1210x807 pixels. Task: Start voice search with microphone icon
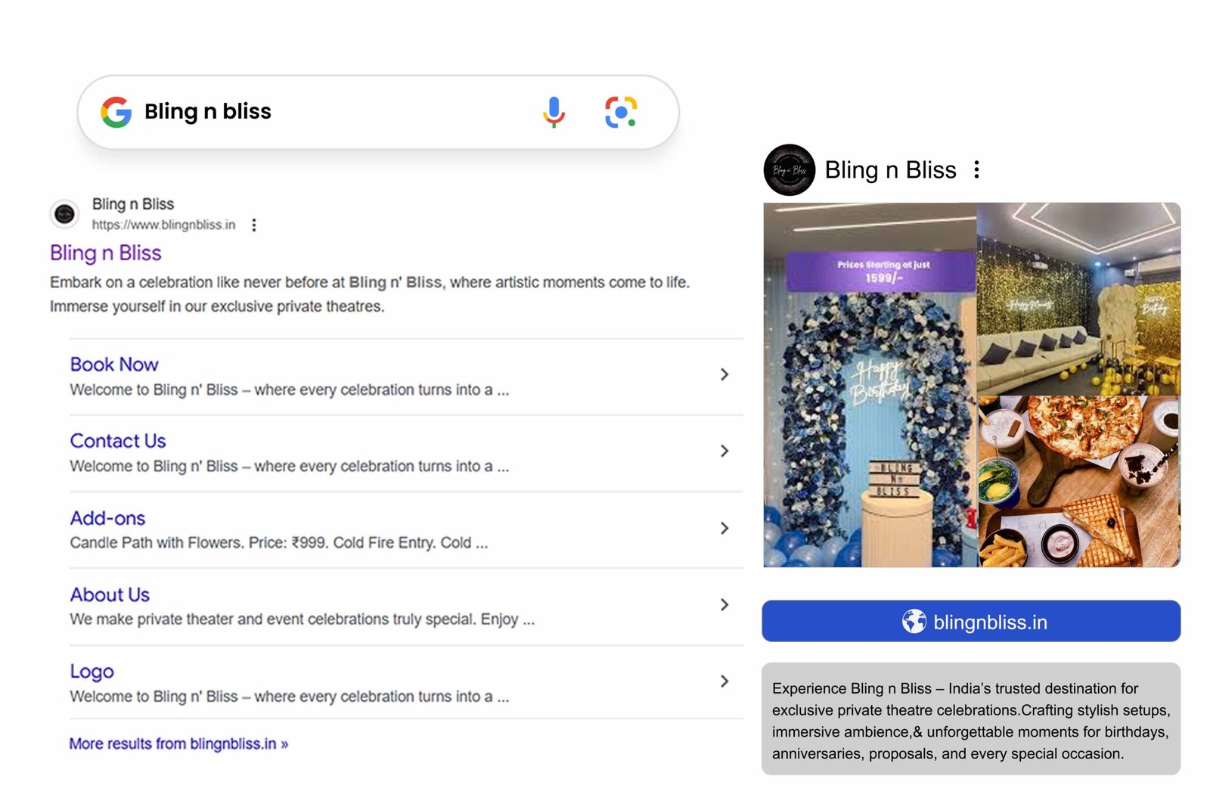(x=554, y=112)
